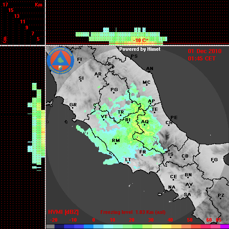Select the FI city marker
The height and width of the screenshot is (229, 229).
79,62
